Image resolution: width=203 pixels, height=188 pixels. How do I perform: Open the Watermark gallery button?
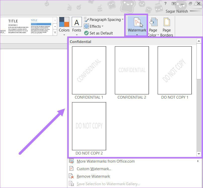137,25
